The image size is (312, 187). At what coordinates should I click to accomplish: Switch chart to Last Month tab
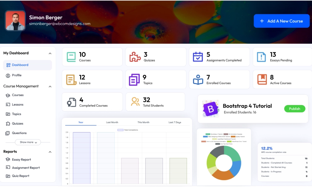coord(112,122)
